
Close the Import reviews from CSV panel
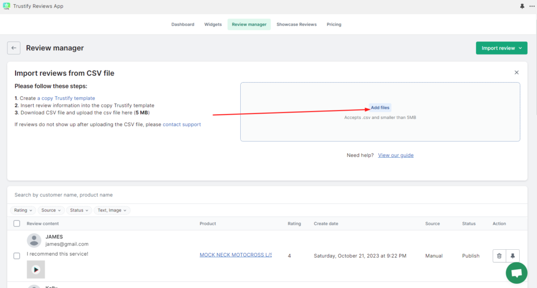517,72
